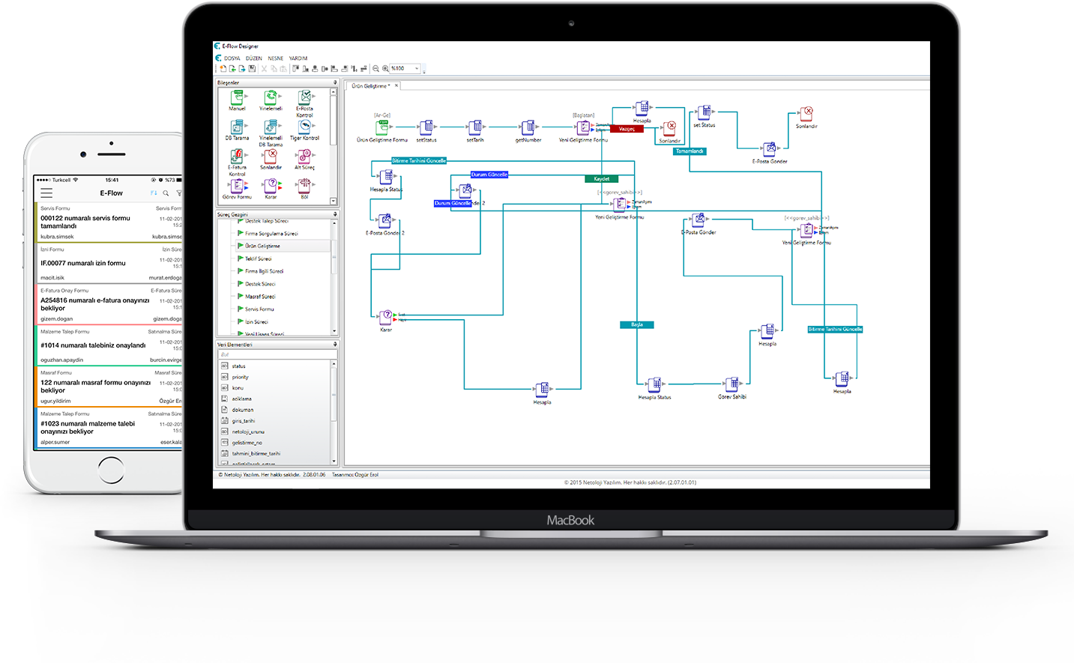Tap the sort arrows icon in phone app
This screenshot has width=1074, height=663.
point(154,193)
